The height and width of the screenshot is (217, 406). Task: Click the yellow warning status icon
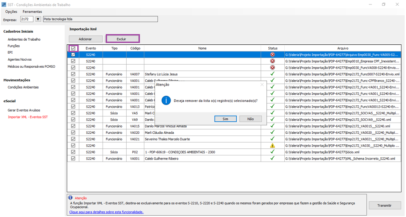coord(272,146)
